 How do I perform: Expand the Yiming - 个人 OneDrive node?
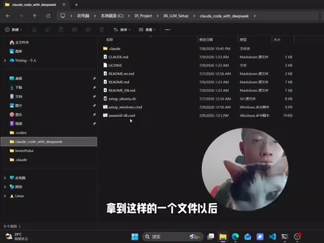click(5, 60)
